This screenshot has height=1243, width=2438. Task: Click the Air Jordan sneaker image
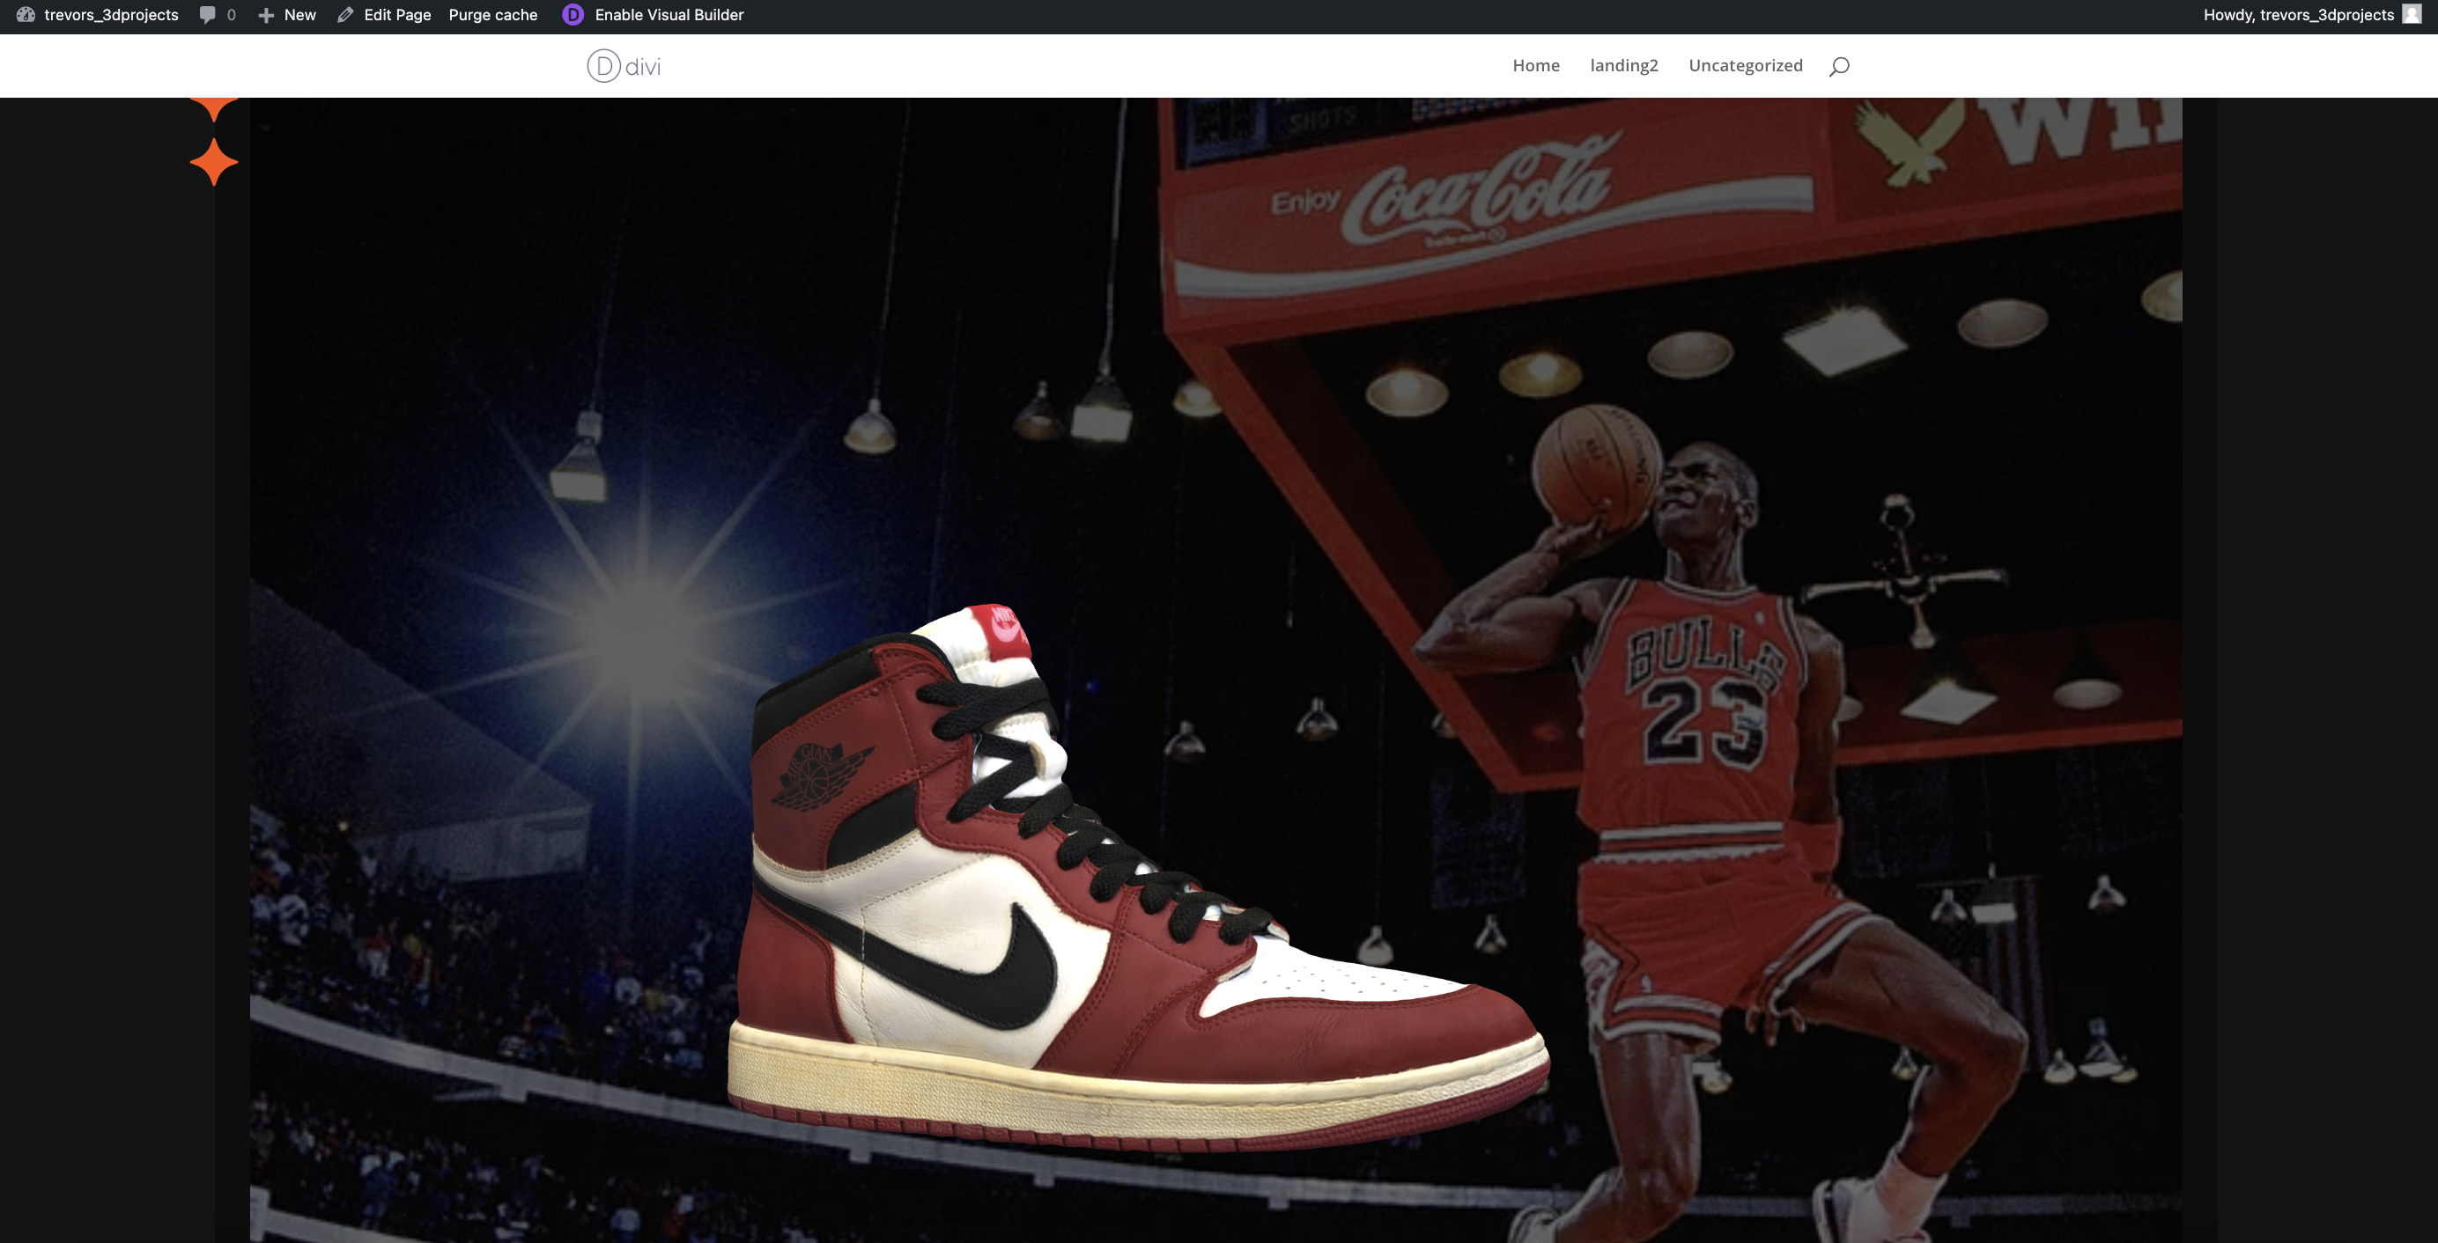click(1139, 878)
